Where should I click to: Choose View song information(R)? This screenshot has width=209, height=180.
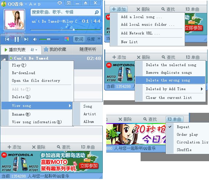[37, 122]
